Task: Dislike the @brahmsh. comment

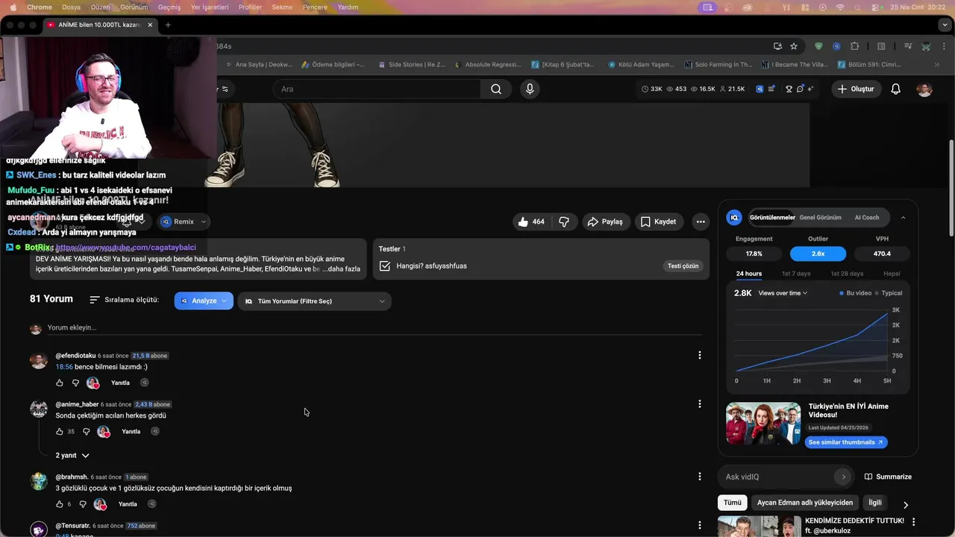Action: pos(82,504)
